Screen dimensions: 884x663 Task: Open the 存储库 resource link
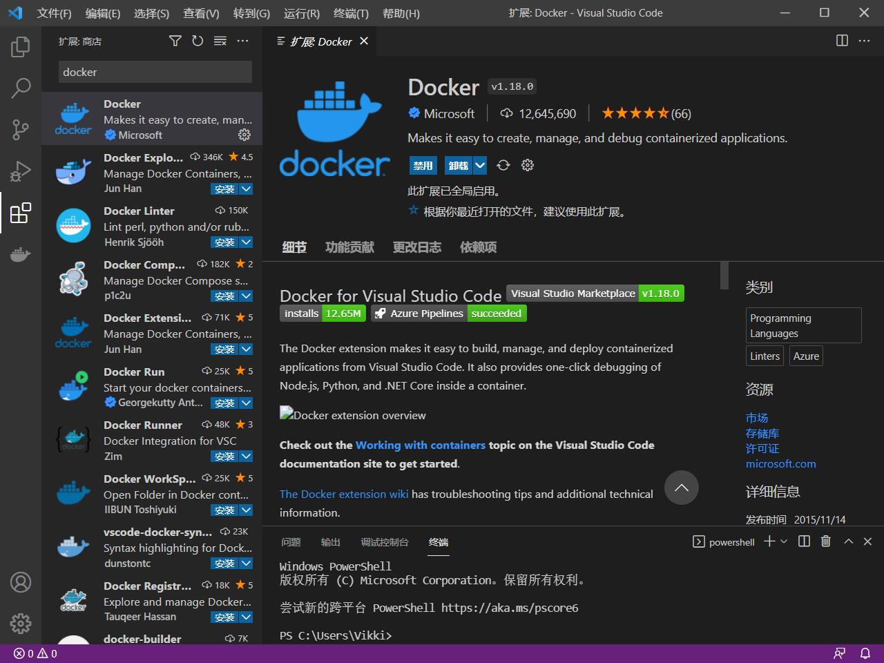coord(762,433)
